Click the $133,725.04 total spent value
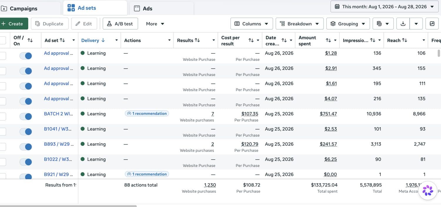 click(324, 185)
